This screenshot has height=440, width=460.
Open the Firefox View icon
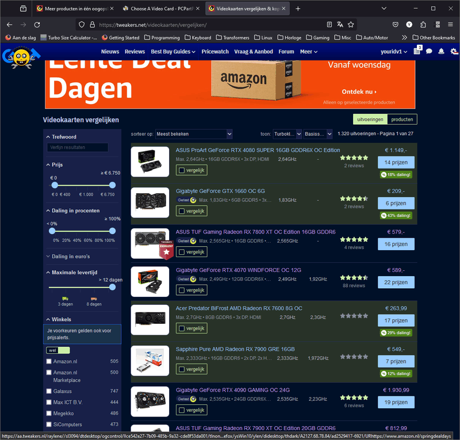coord(23,9)
